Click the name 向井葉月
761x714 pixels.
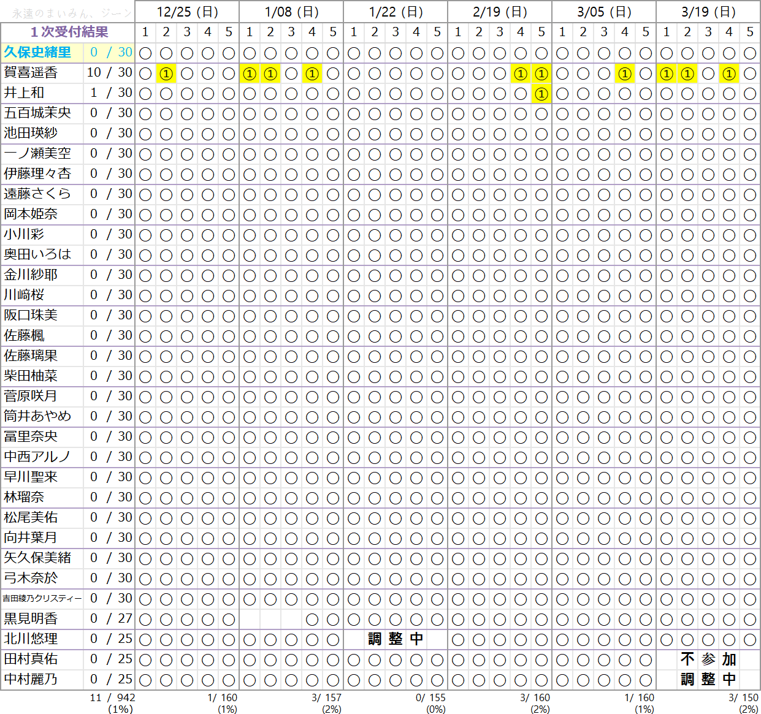coord(31,537)
